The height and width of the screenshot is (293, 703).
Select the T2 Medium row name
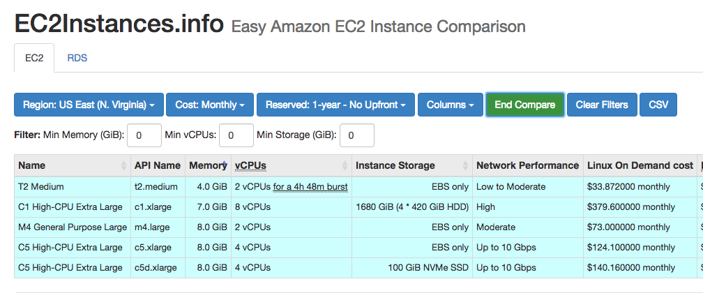point(41,187)
